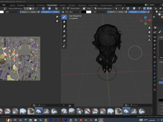Screen dimensions: 163x122
Task: Open the Texture properties checker tab
Action: tap(155, 90)
